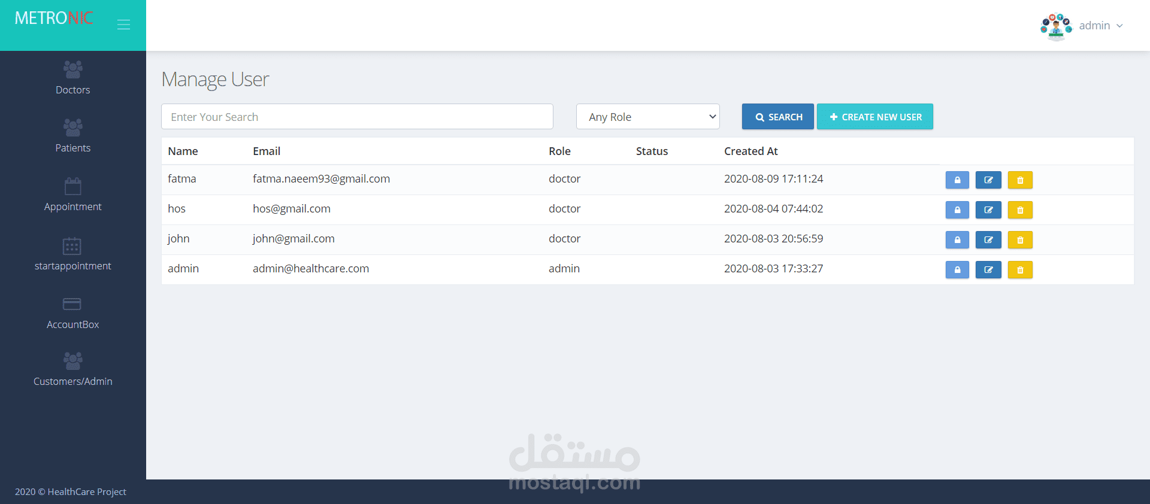
Task: Click the lock icon for hos
Action: pyautogui.click(x=957, y=210)
